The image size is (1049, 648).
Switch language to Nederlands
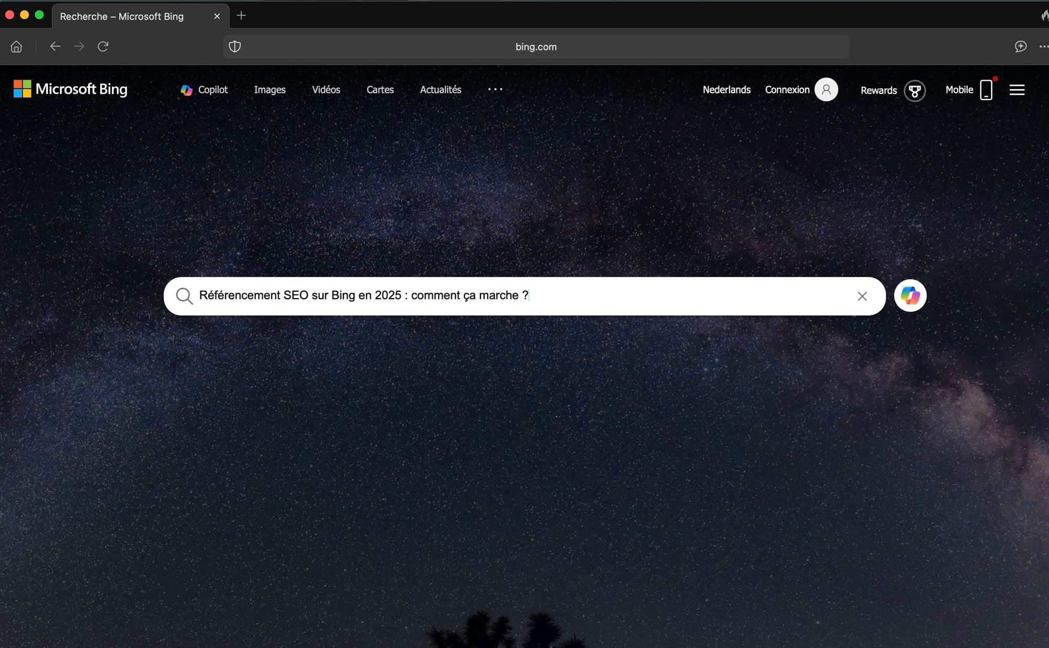pos(726,90)
